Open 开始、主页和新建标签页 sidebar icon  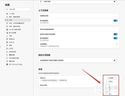click(x=7, y=23)
